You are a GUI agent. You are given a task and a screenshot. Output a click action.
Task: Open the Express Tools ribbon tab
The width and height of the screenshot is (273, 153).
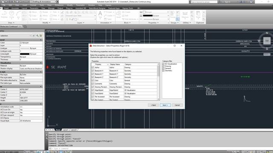(128, 8)
